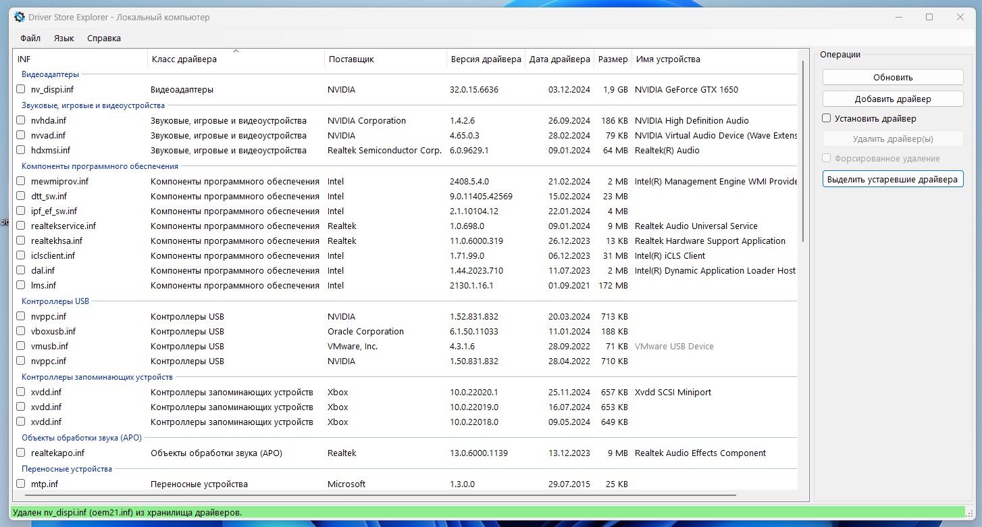Maximize the Driver Store Explorer window
The height and width of the screenshot is (527, 982).
929,17
